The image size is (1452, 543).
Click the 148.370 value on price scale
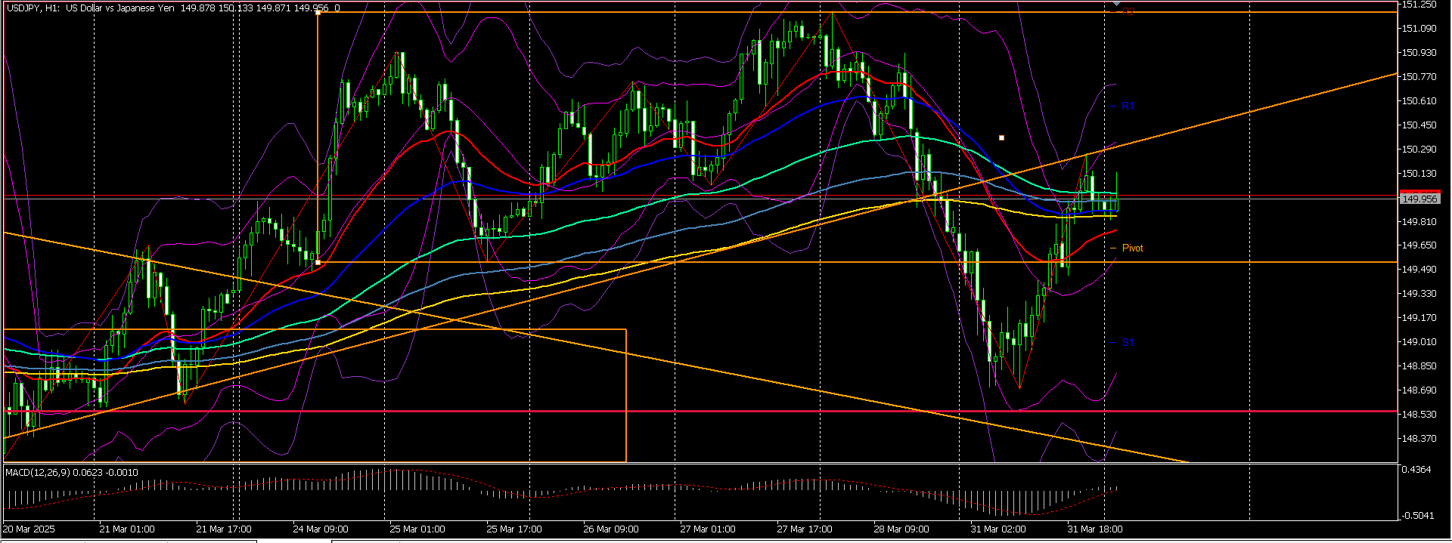tap(1419, 439)
